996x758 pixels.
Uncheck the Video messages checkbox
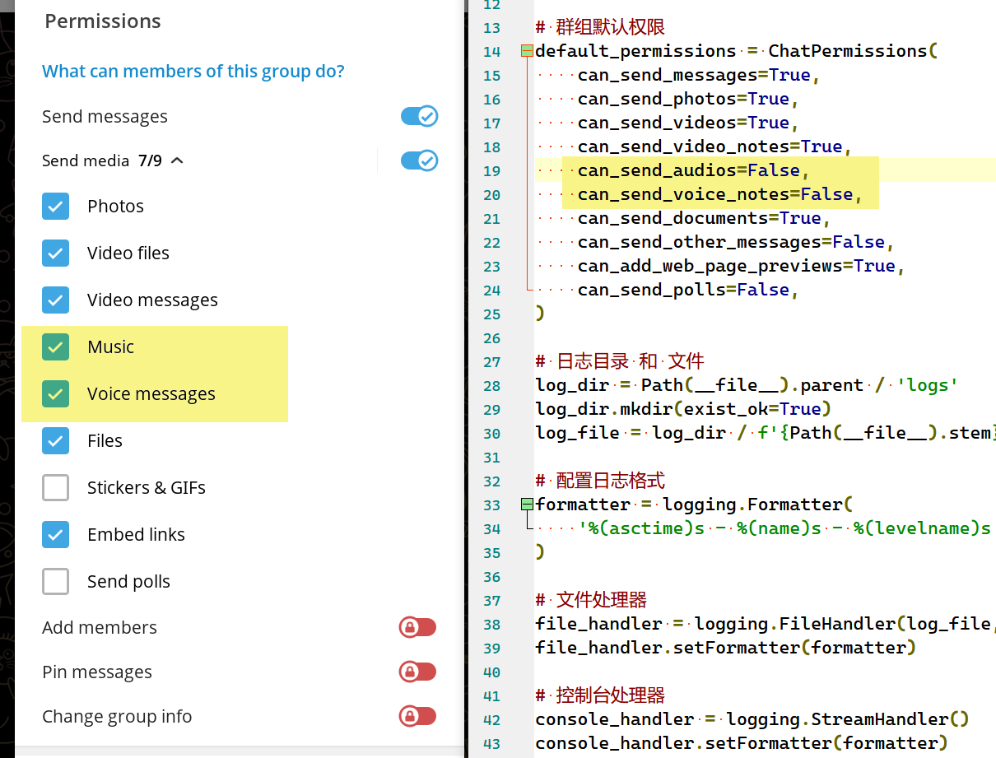click(56, 300)
